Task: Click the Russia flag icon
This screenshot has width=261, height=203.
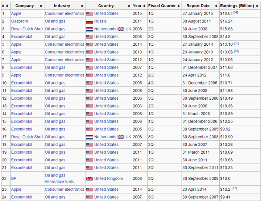Action: tap(90, 21)
